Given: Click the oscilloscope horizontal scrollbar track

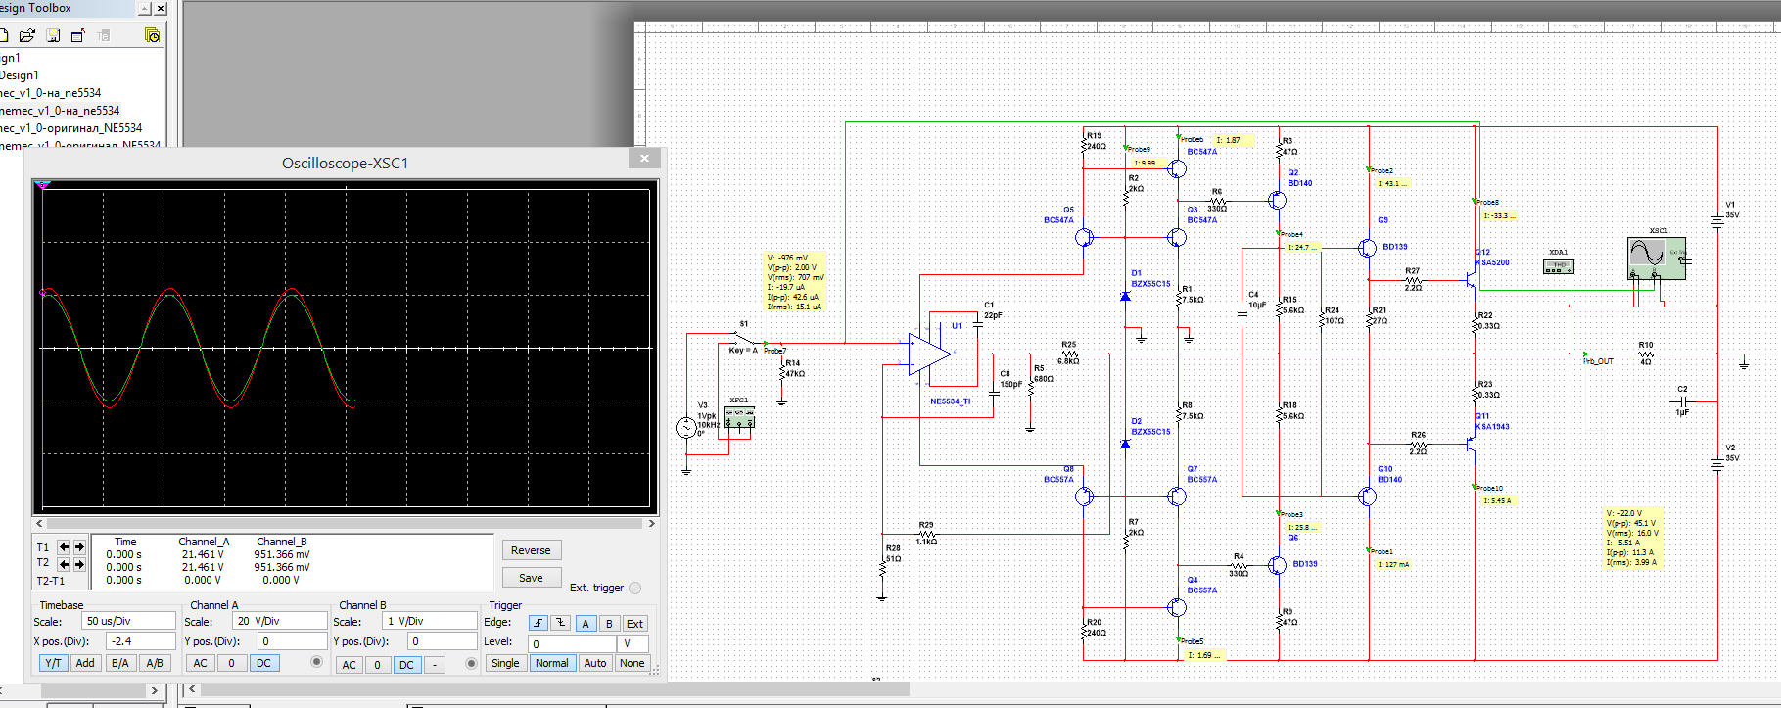Looking at the screenshot, I should click(x=345, y=524).
